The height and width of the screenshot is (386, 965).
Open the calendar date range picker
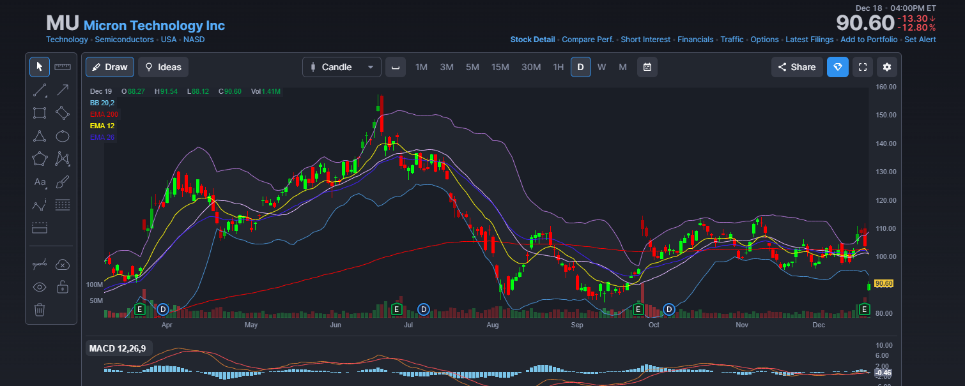point(647,67)
